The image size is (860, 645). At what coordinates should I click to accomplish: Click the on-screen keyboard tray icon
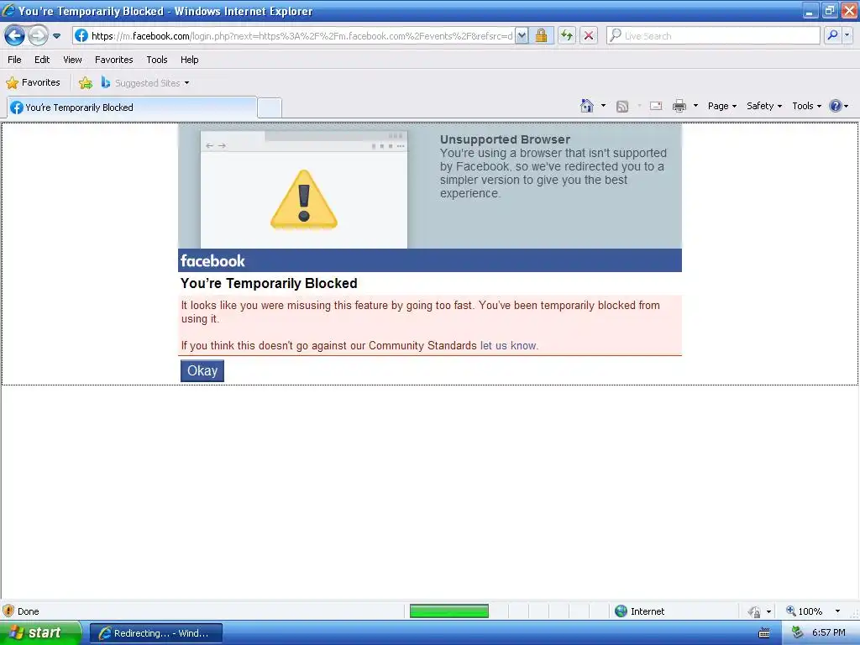764,633
